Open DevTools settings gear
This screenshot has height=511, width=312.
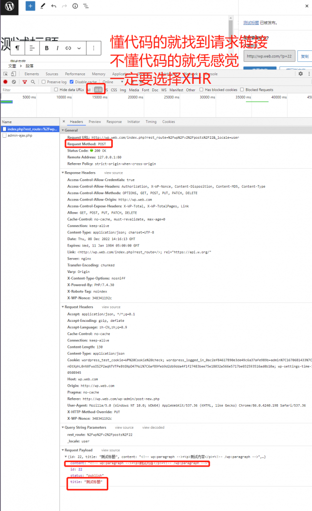click(301, 74)
